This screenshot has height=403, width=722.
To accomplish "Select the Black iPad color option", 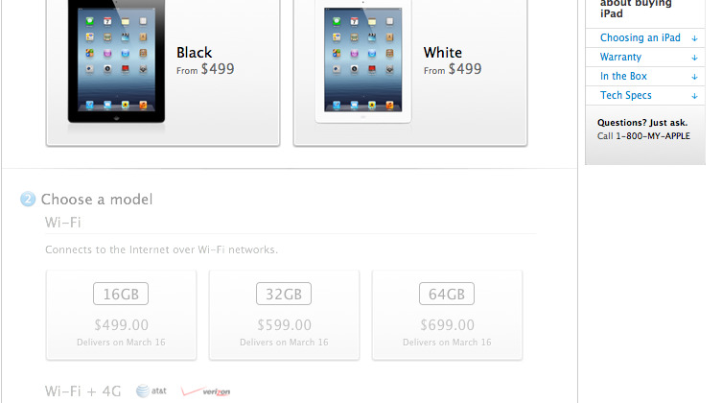I will (x=163, y=71).
